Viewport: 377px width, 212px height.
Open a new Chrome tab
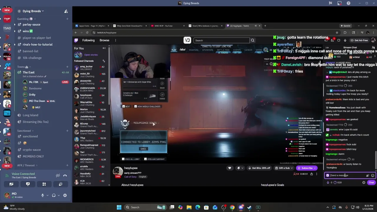click(x=265, y=26)
